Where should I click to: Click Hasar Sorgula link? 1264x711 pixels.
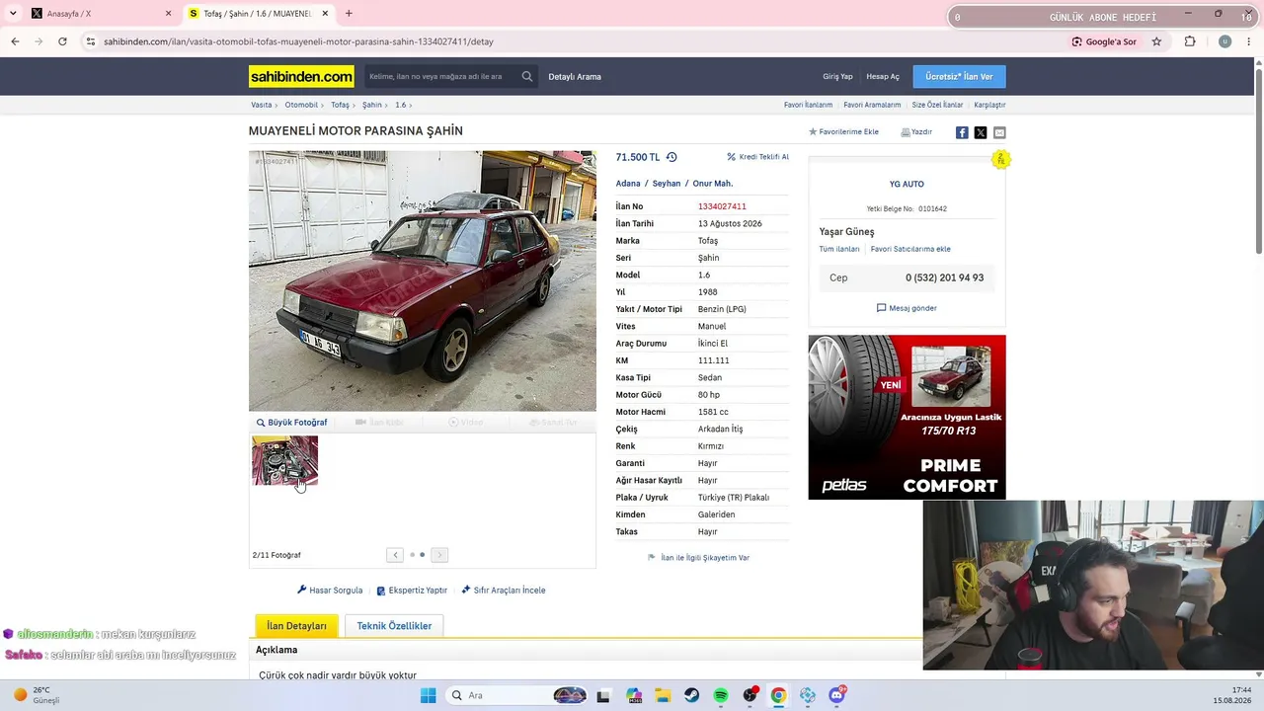pyautogui.click(x=330, y=591)
